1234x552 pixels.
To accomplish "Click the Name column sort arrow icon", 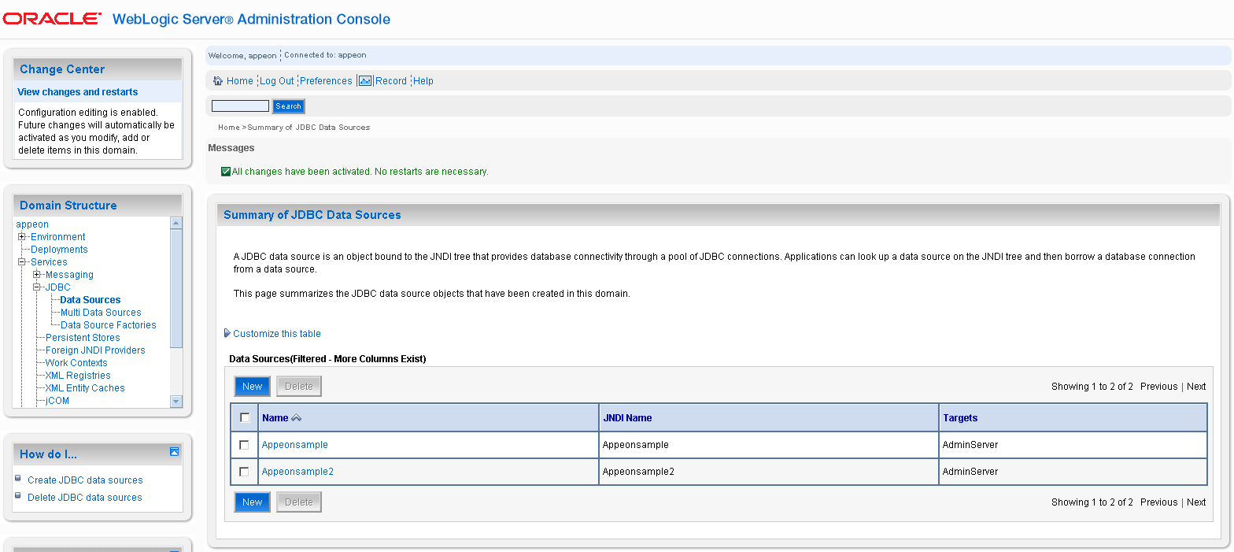I will click(x=297, y=418).
